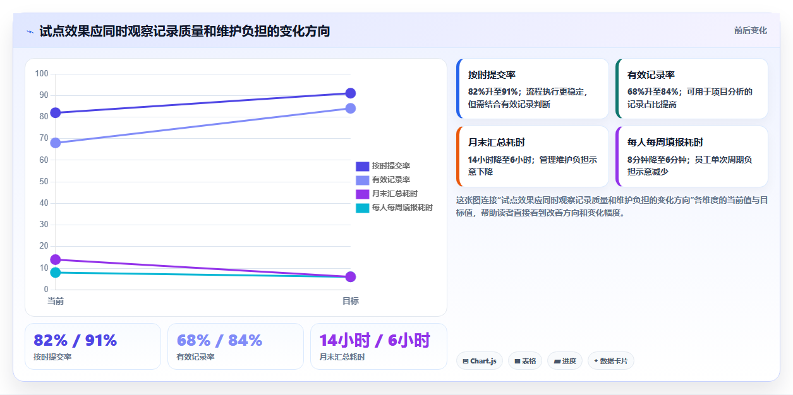This screenshot has width=793, height=395.
Task: Click the text 14小时降至6小时 in card
Action: pos(501,159)
